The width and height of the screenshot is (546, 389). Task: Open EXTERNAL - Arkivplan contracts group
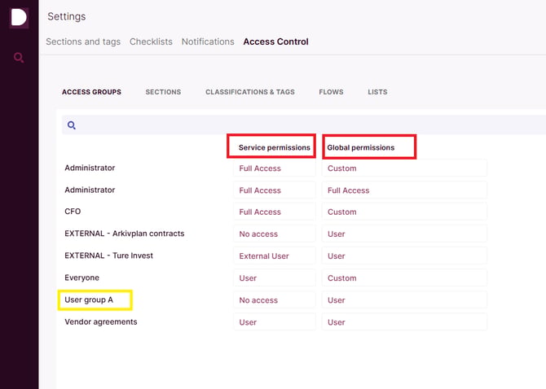pyautogui.click(x=125, y=234)
